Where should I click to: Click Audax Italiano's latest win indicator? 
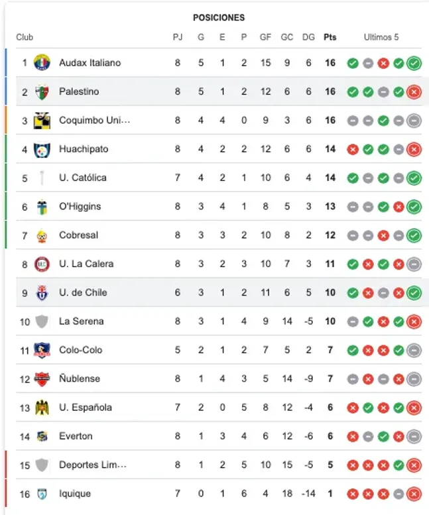(x=414, y=63)
